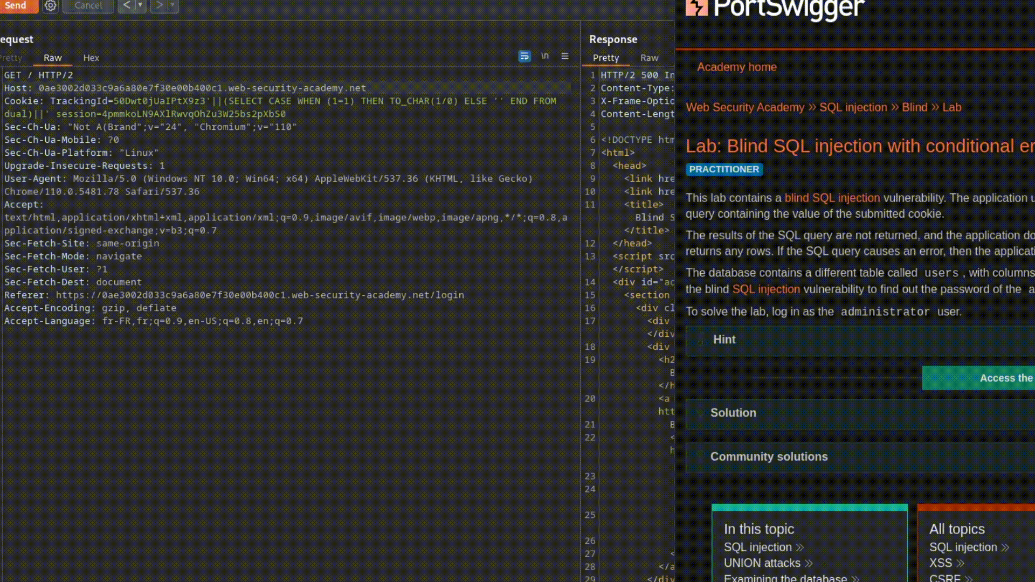
Task: Switch request view to Hex tab
Action: (x=91, y=58)
